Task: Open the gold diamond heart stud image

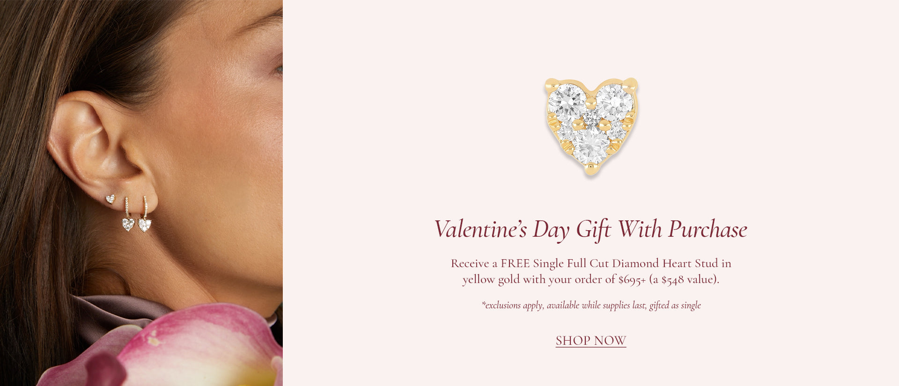Action: [591, 126]
